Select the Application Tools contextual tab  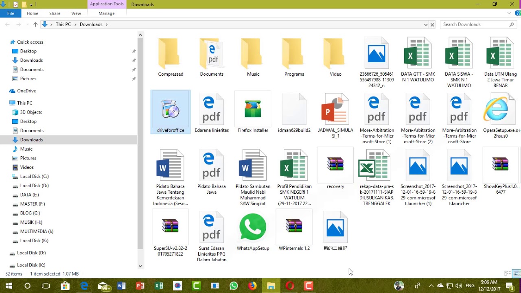[x=107, y=4]
